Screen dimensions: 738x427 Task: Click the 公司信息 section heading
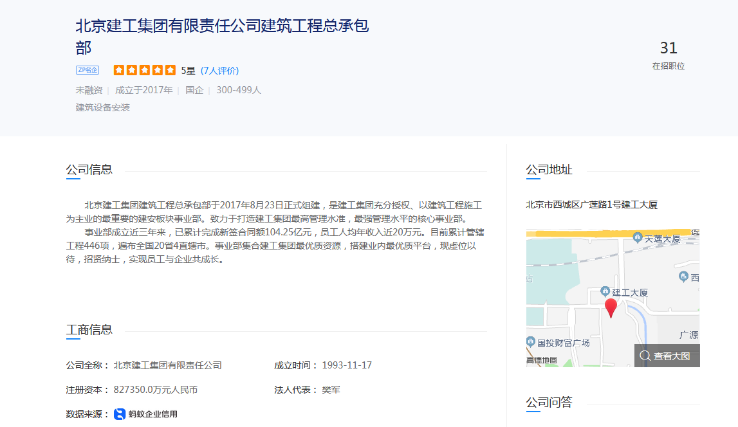(x=89, y=169)
